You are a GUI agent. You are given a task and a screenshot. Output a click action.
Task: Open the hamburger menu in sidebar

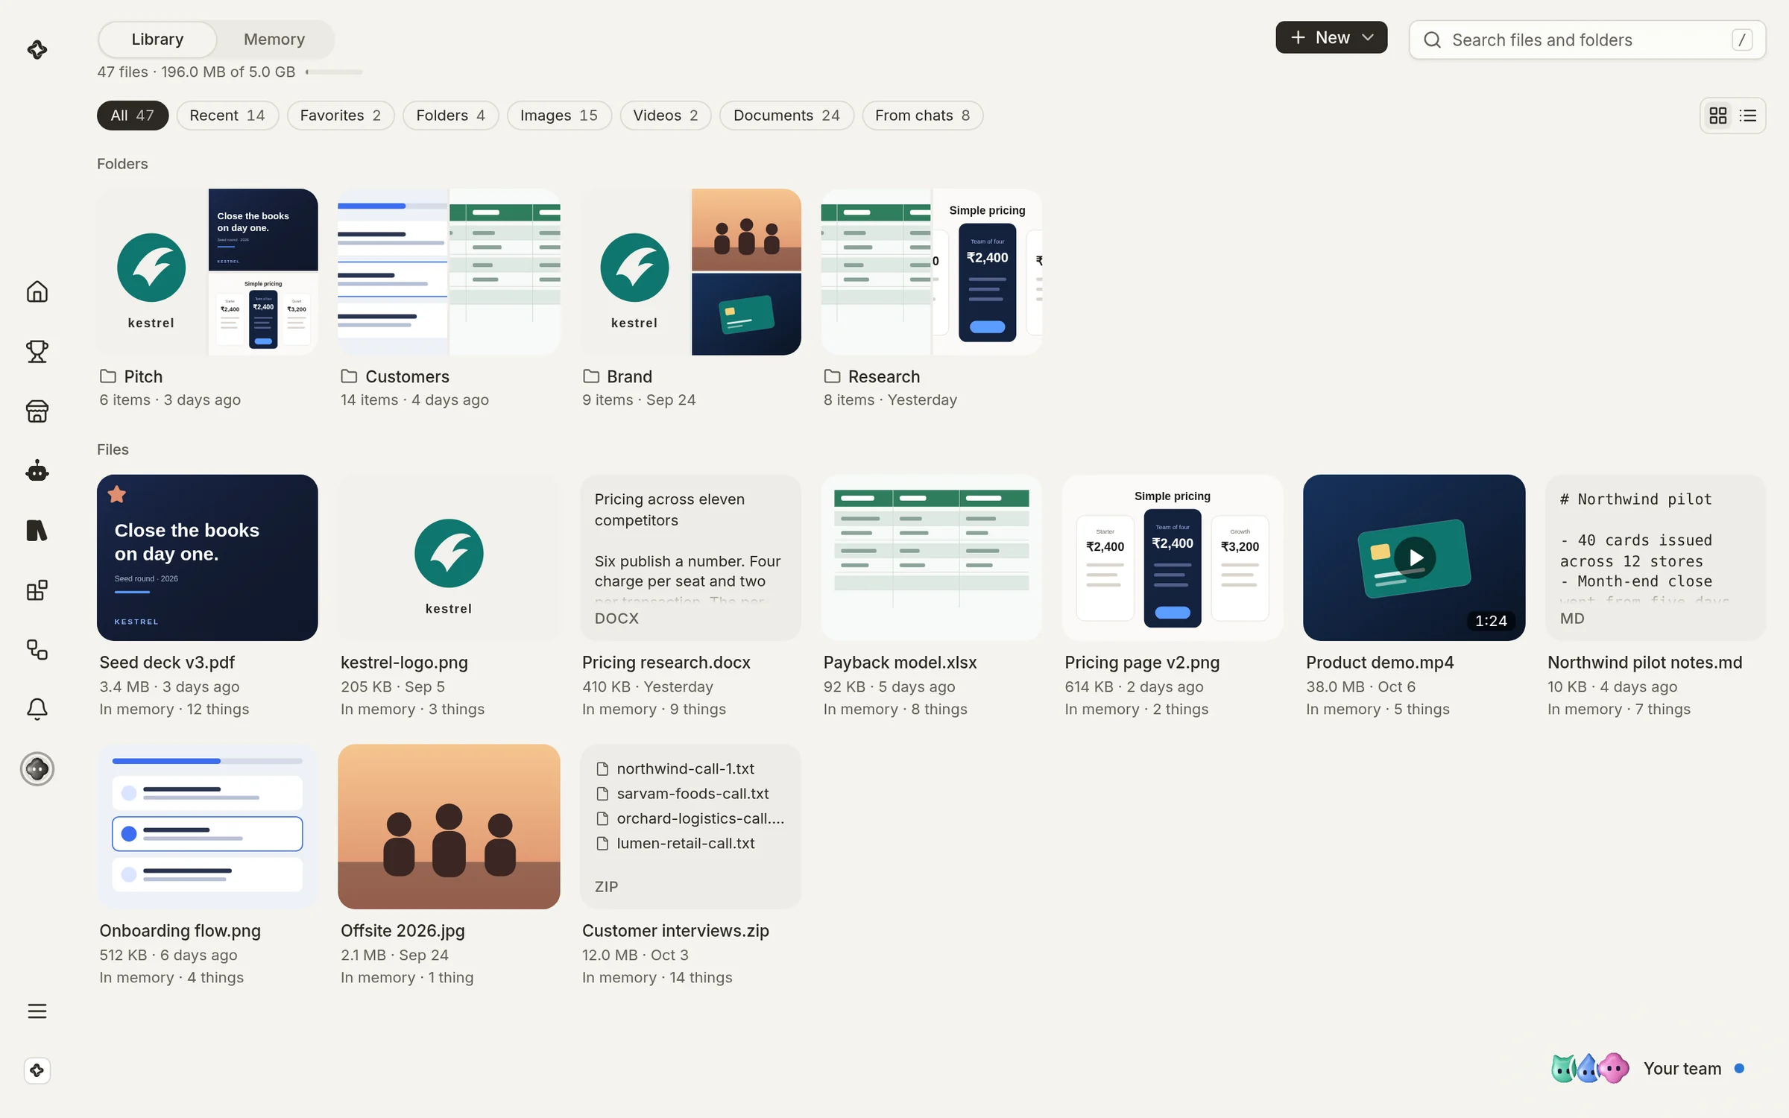tap(37, 1011)
